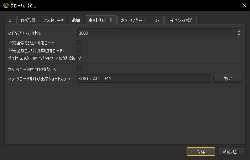This screenshot has width=250, height=160.
Task: Click the ホットリロードを呼び出すショートカット label
Action: pyautogui.click(x=39, y=79)
